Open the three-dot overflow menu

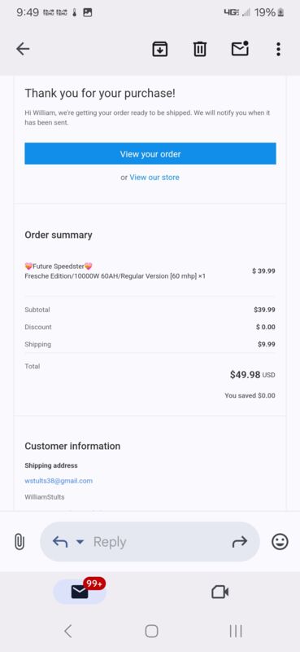pyautogui.click(x=278, y=49)
